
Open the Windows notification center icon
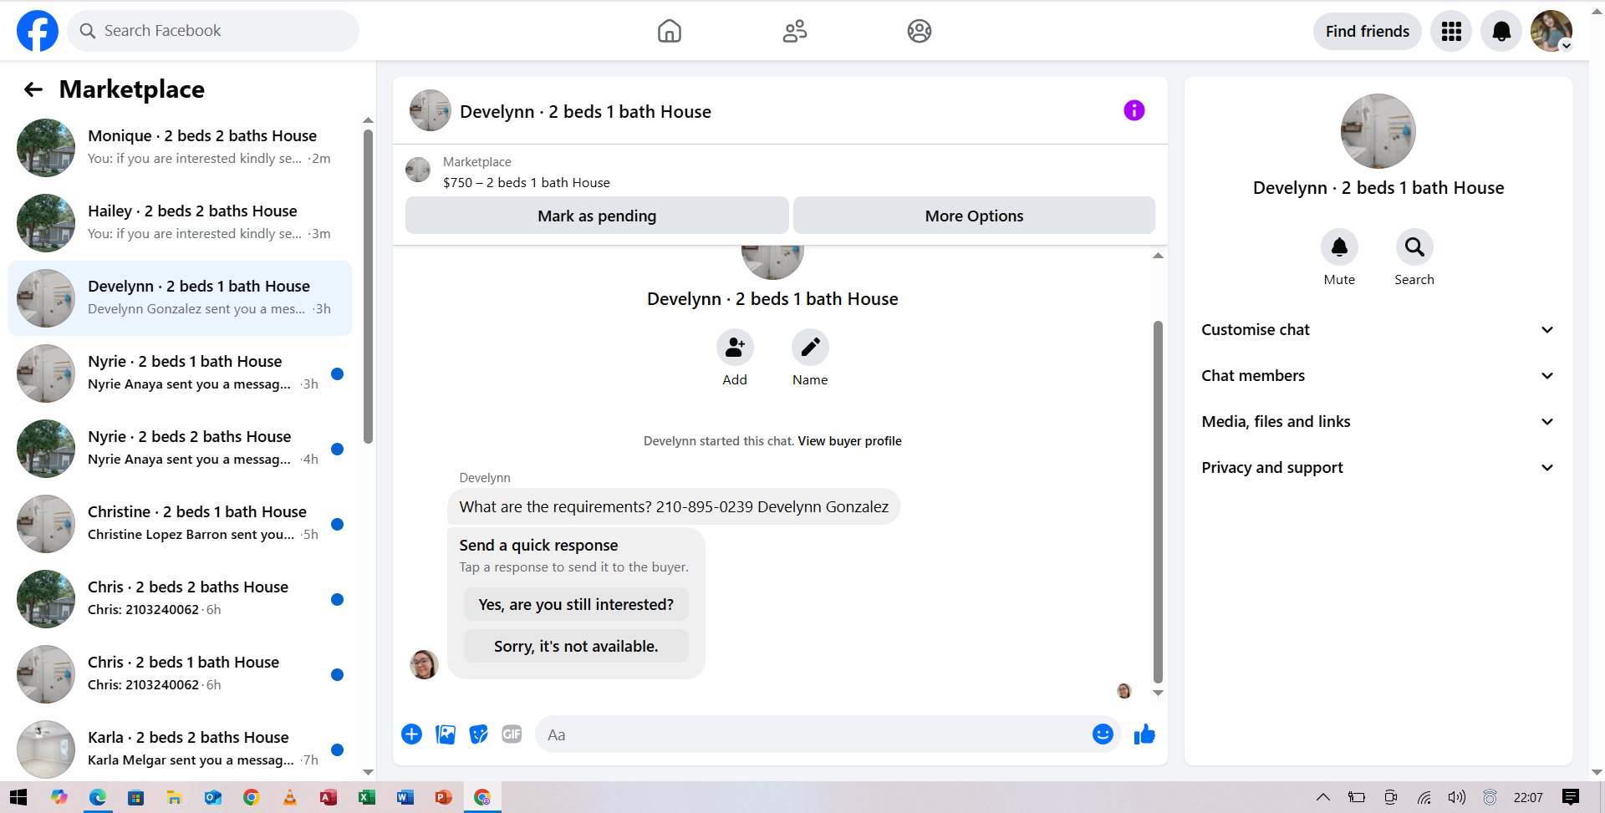[1571, 797]
